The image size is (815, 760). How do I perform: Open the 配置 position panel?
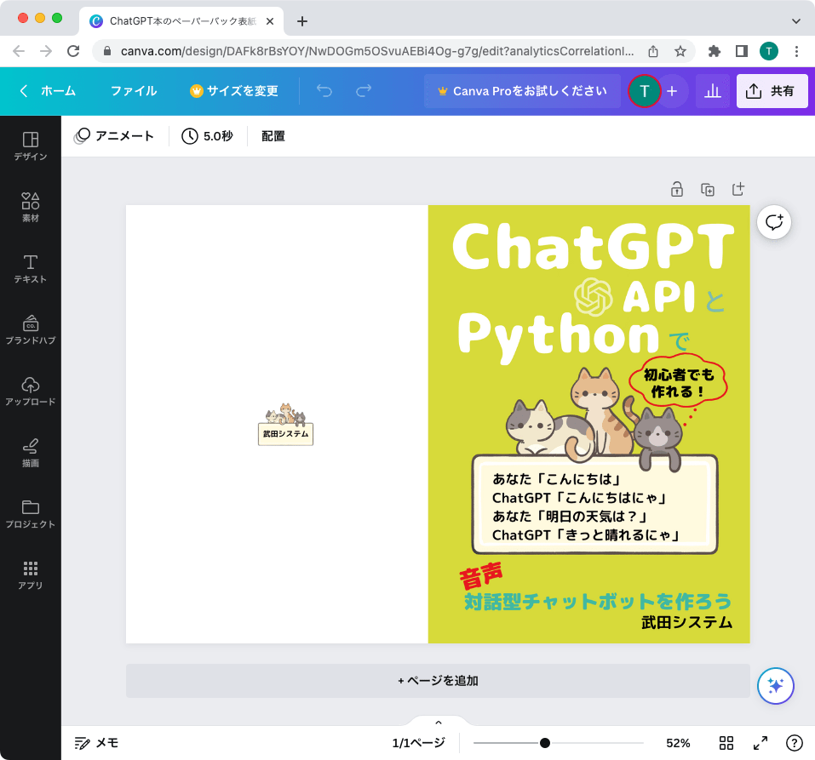273,136
